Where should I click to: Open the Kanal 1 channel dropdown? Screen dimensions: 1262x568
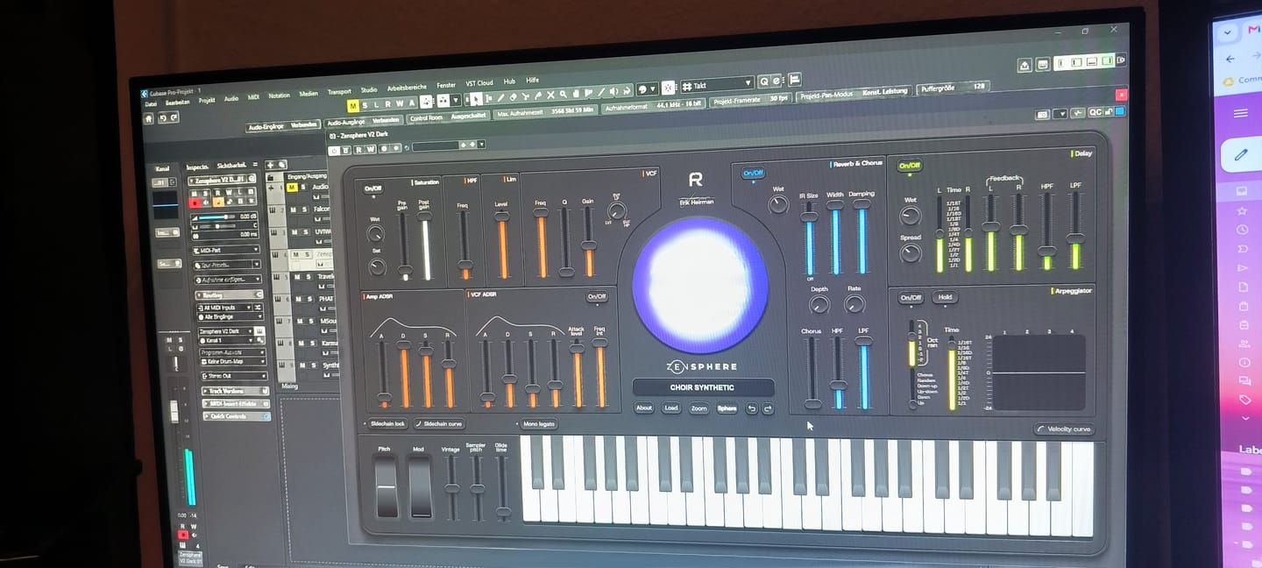(x=225, y=340)
